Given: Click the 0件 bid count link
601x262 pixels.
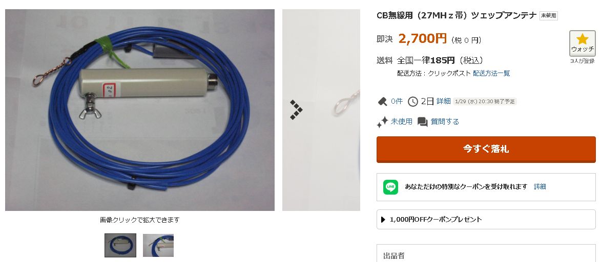Looking at the screenshot, I should coord(397,102).
